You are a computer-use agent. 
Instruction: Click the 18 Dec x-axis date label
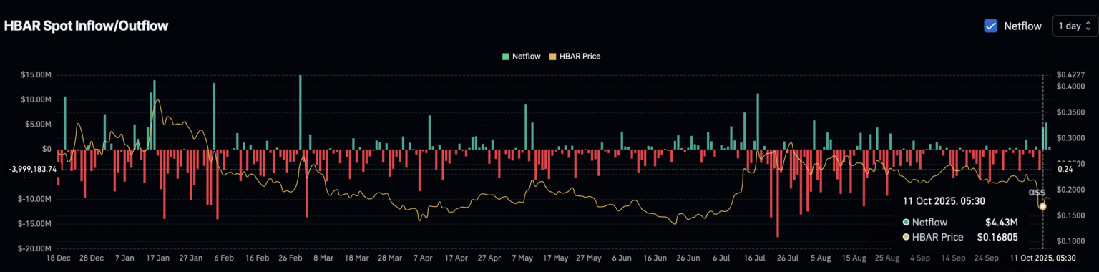[x=58, y=258]
